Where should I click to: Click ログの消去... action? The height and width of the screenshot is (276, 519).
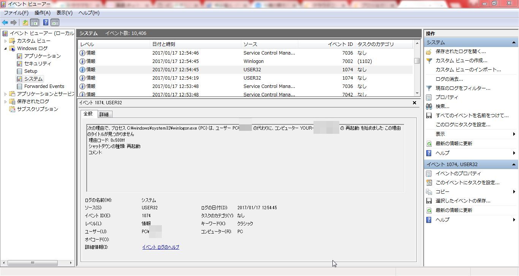[x=449, y=79]
